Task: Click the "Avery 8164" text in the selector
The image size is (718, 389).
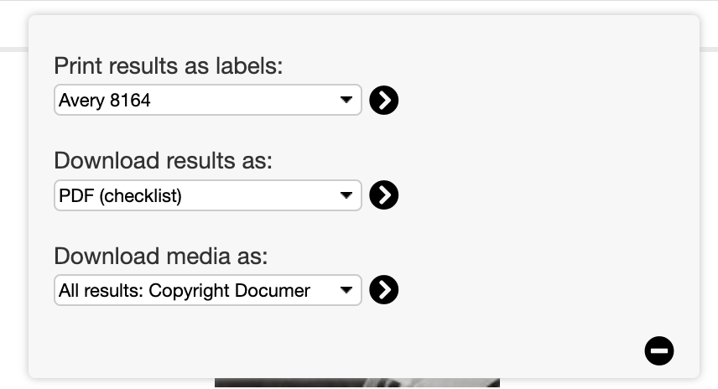Action: click(x=105, y=101)
